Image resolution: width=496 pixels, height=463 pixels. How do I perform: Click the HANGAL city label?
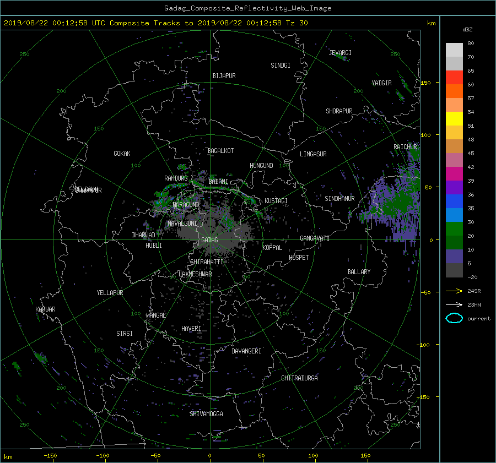pos(156,315)
